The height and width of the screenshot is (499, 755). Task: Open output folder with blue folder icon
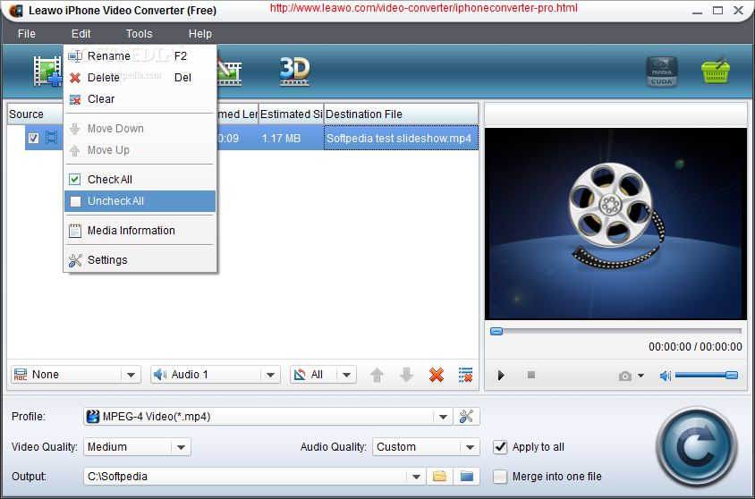pos(467,477)
